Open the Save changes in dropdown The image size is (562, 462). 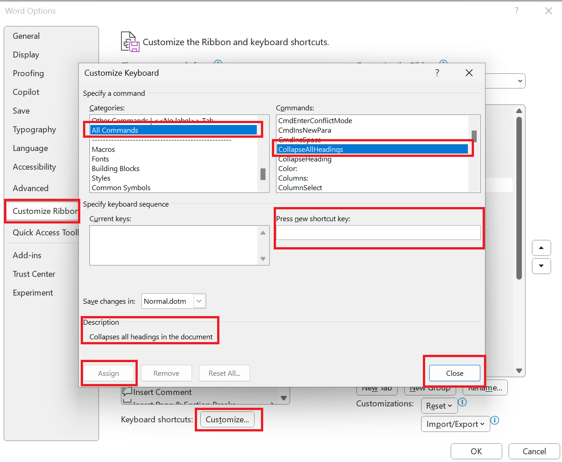(198, 301)
